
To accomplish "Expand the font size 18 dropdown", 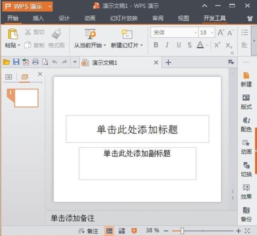I will (212, 33).
